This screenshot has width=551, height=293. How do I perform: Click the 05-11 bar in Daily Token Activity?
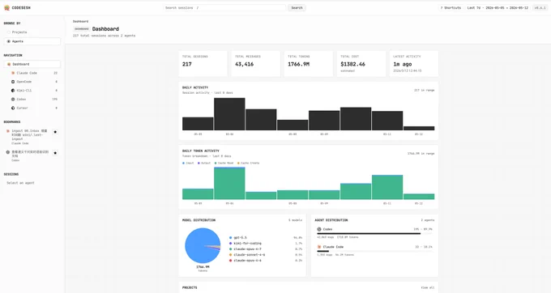pyautogui.click(x=387, y=188)
